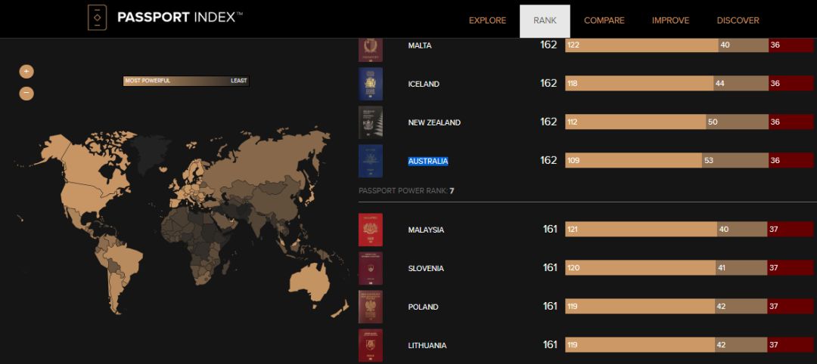Click Australia's score of 162
Viewport: 817px width, 364px height.
coord(548,160)
